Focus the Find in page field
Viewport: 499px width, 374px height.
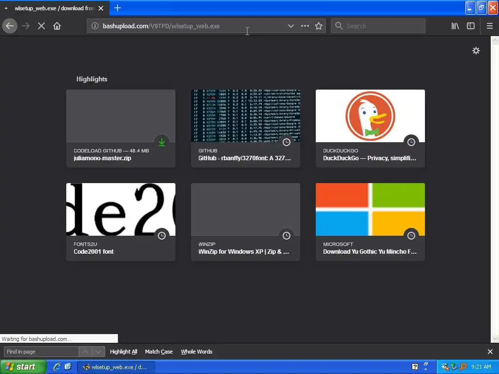[x=41, y=352]
